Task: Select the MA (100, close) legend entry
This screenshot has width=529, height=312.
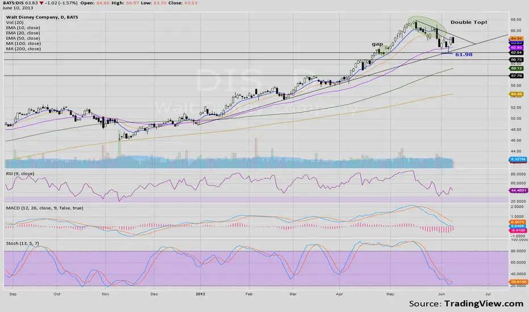Action: pyautogui.click(x=23, y=44)
